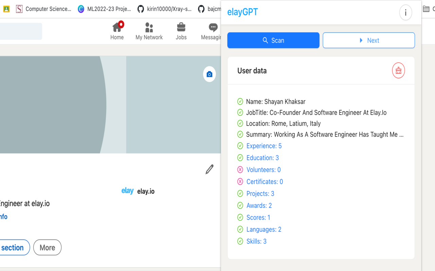The image size is (435, 271).
Task: Open the Scores: 1 link
Action: [258, 217]
